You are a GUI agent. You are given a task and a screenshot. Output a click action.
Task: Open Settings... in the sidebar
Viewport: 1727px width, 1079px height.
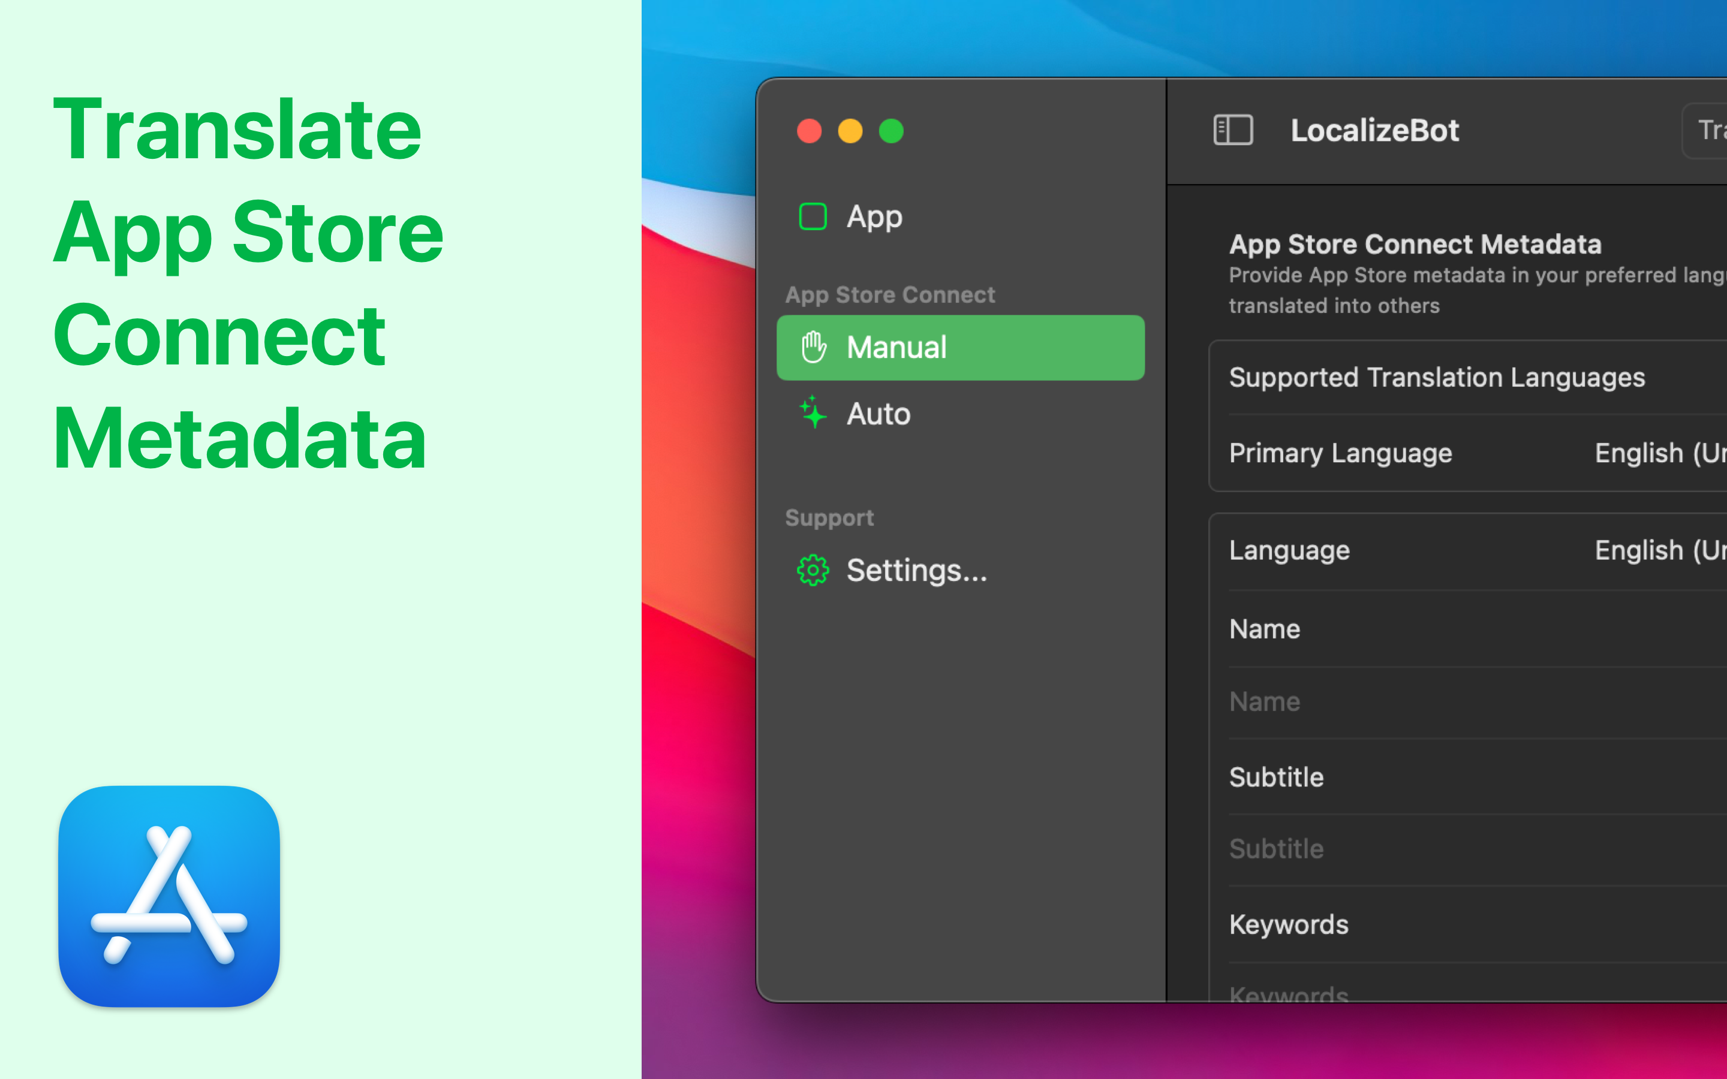click(x=961, y=570)
